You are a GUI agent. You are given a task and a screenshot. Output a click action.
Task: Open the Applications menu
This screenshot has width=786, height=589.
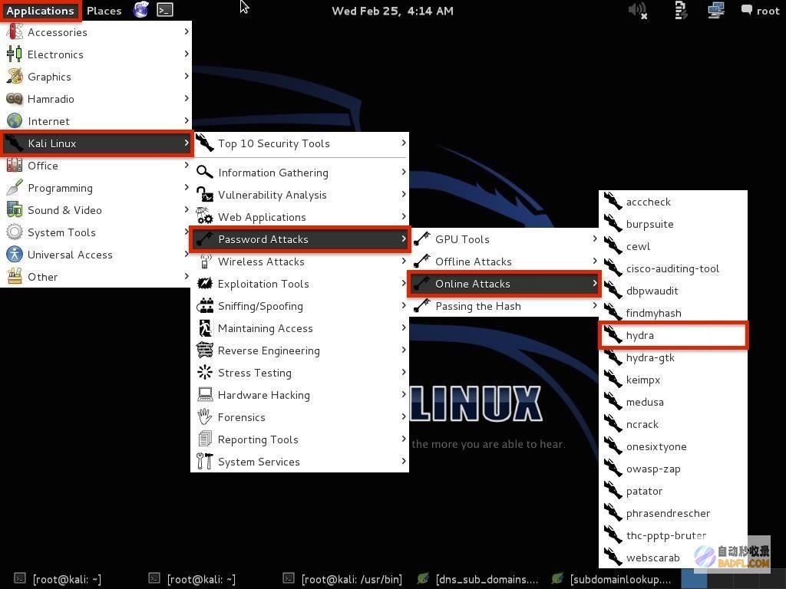coord(40,11)
